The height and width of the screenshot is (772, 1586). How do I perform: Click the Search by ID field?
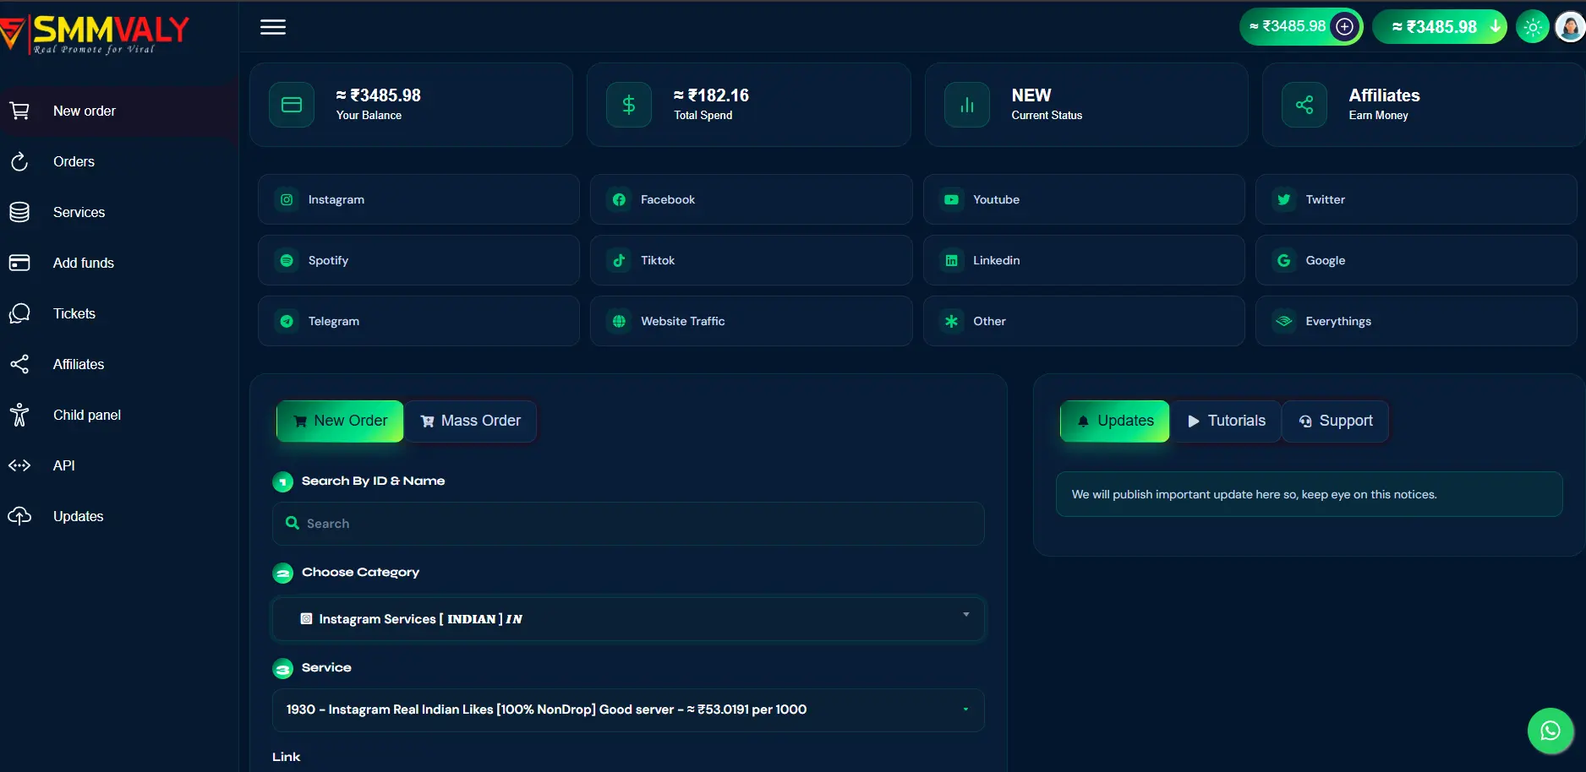click(628, 524)
